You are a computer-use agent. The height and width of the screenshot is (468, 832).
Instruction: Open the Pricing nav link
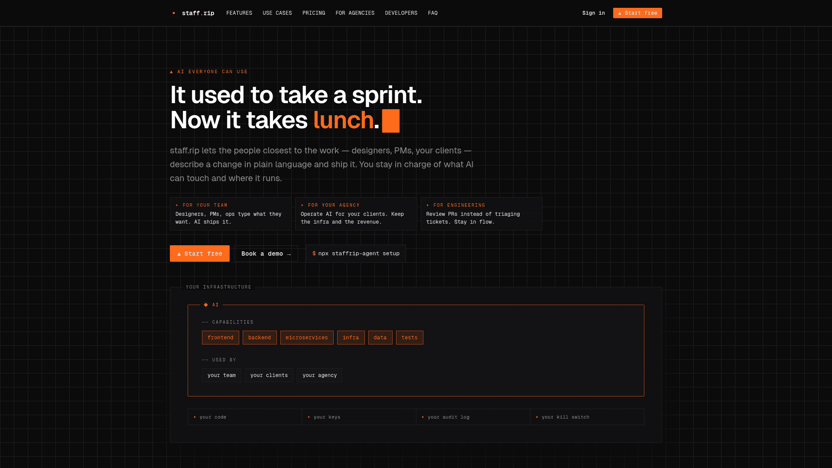314,13
